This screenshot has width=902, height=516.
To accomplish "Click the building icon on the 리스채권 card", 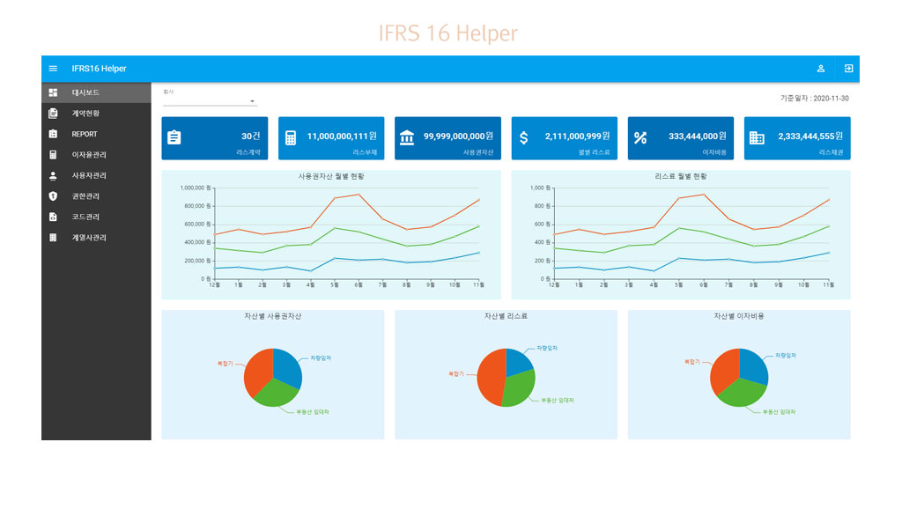I will 757,137.
